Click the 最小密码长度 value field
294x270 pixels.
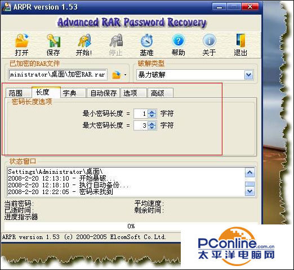(141, 114)
